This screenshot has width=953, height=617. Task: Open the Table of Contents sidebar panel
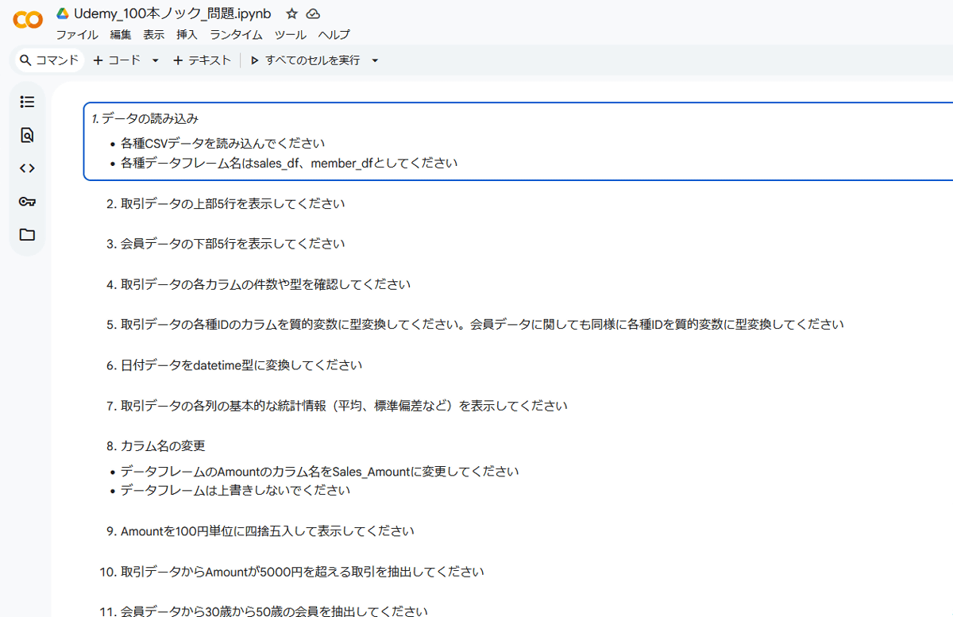click(x=27, y=102)
